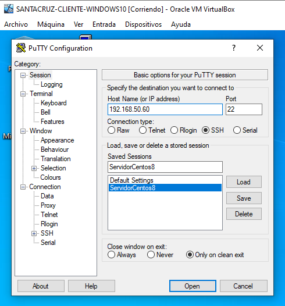Image resolution: width=285 pixels, height=306 pixels.
Task: Click the Load button
Action: pos(244,182)
